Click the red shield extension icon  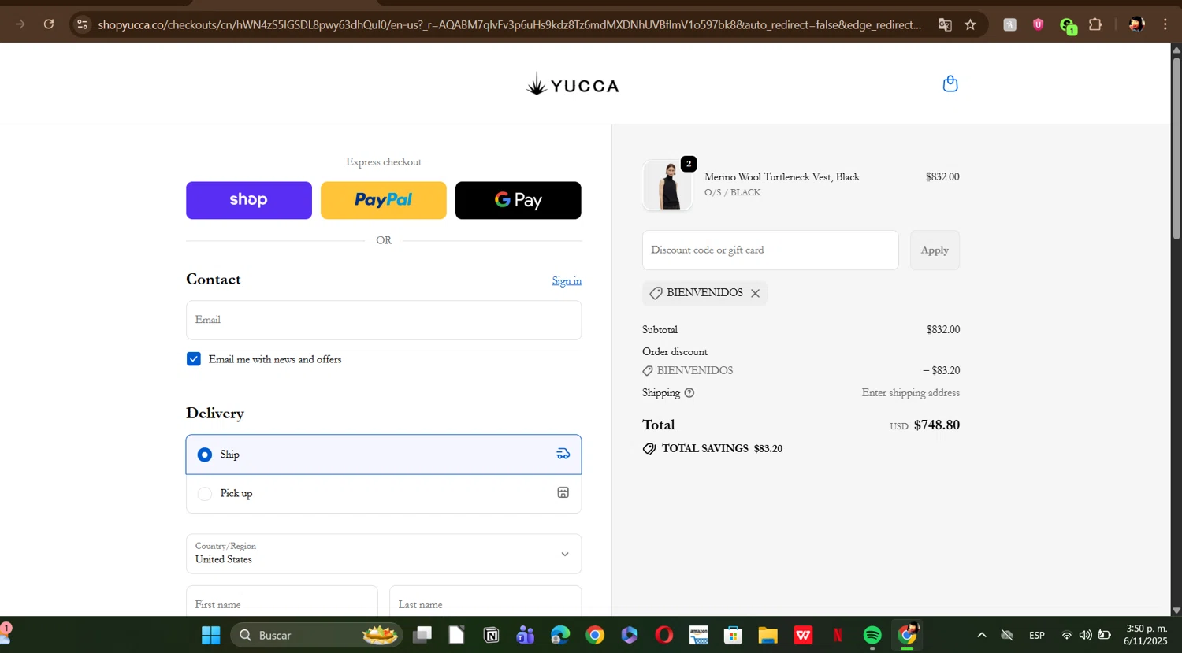1039,24
